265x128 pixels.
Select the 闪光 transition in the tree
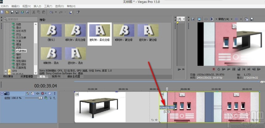[x=18, y=48]
